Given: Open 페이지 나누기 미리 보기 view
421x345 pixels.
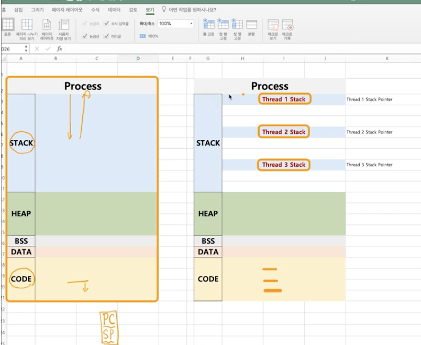Looking at the screenshot, I should (27, 29).
